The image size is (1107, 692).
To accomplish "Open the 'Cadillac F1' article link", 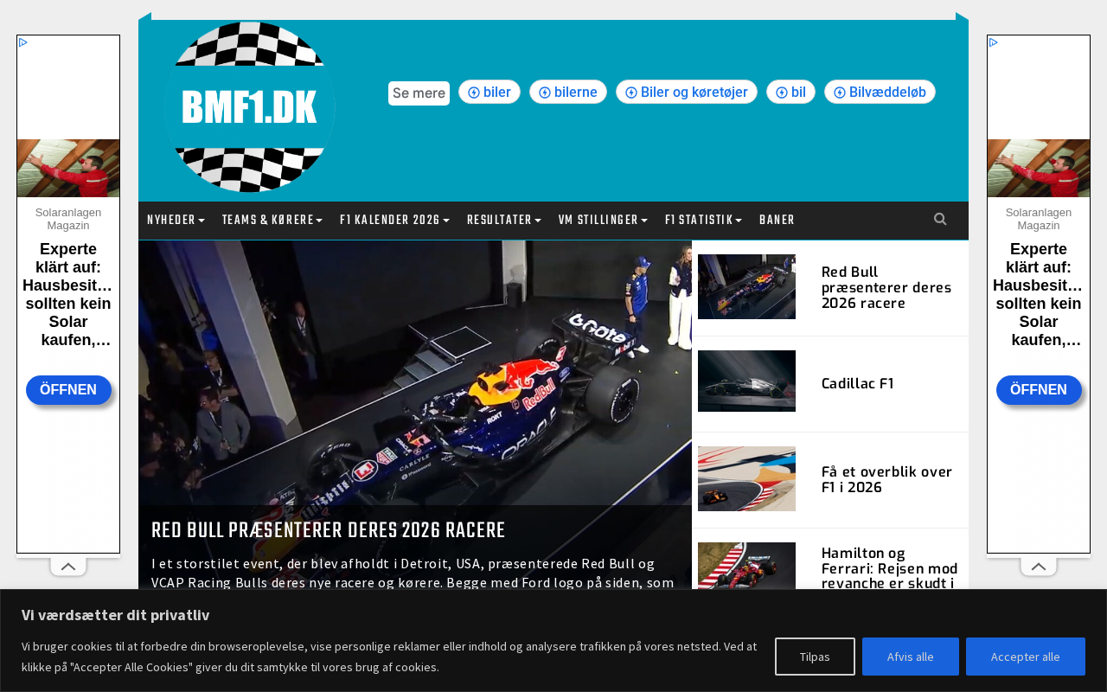I will 858,383.
